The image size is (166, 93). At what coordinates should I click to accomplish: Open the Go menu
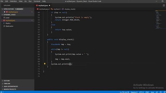(25, 1)
